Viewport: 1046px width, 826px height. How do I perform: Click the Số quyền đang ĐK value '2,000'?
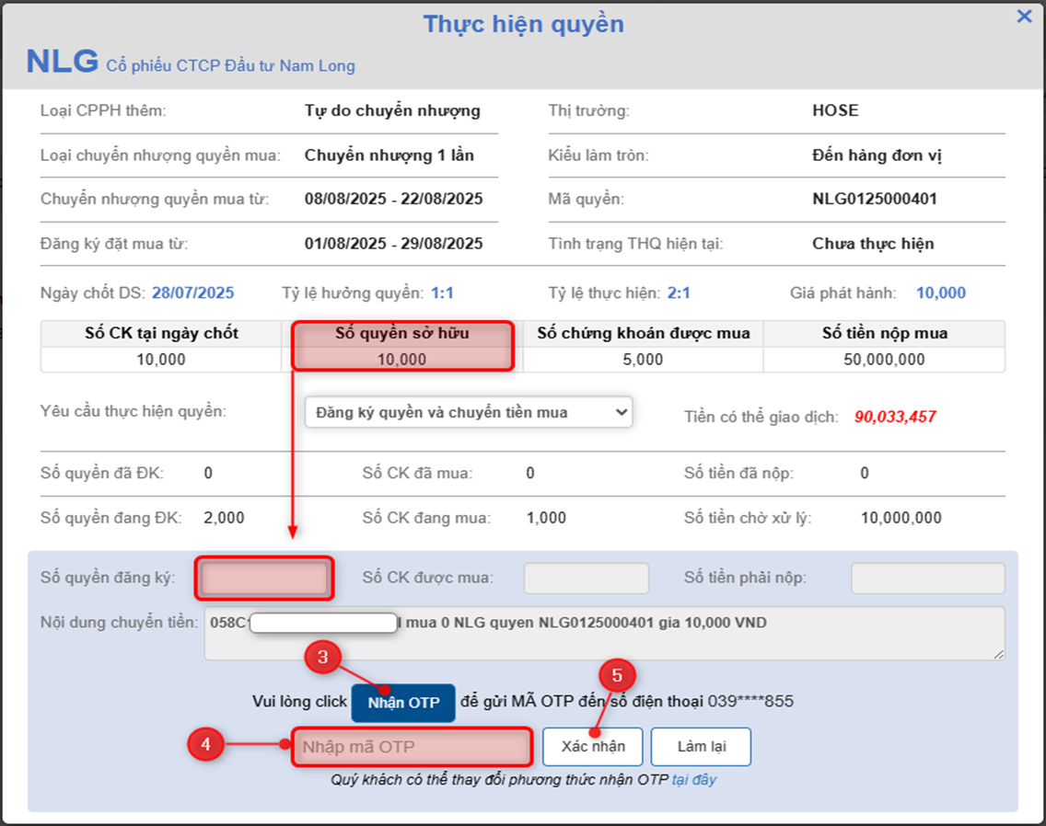pos(224,518)
